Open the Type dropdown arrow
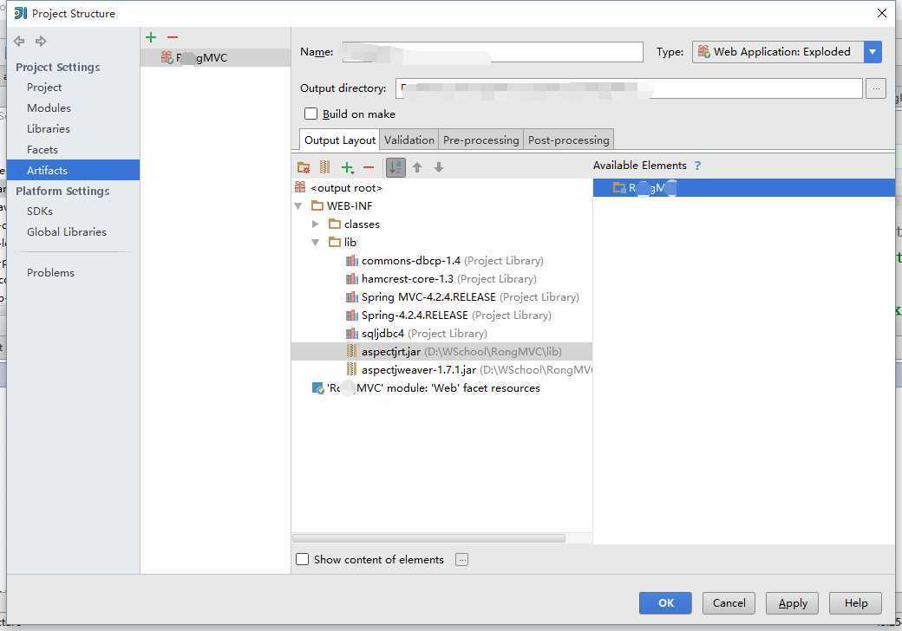902x631 pixels. pyautogui.click(x=873, y=52)
